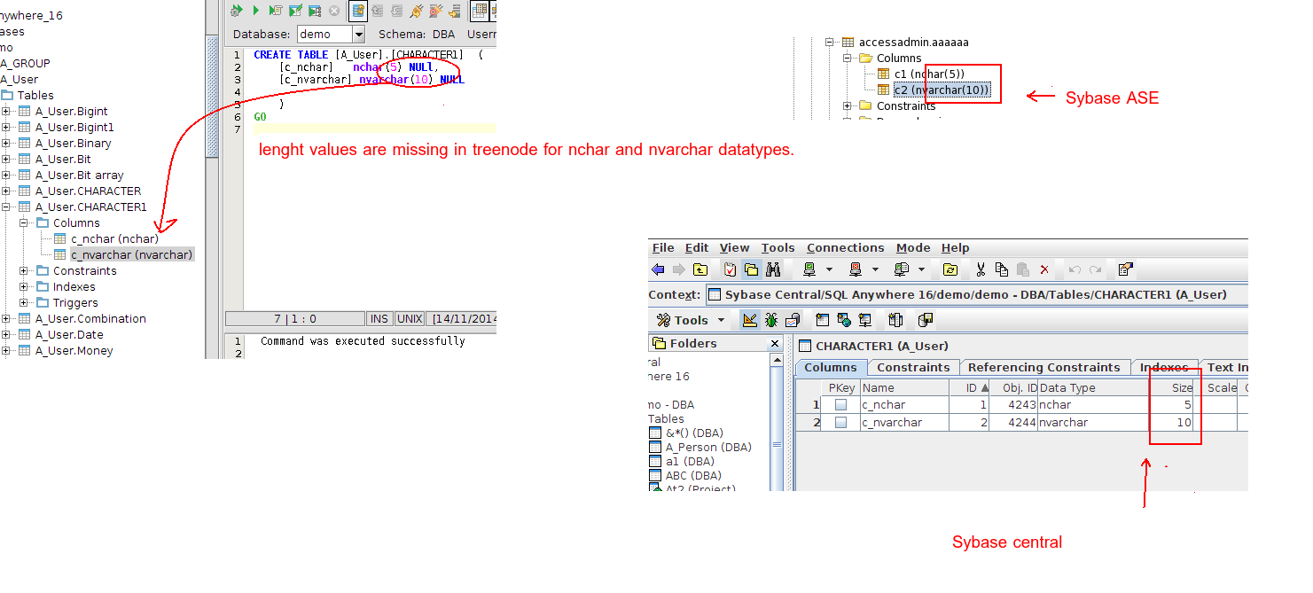Click the connect plug icon in SQL toolbar
This screenshot has height=593, width=1313.
pyautogui.click(x=417, y=11)
